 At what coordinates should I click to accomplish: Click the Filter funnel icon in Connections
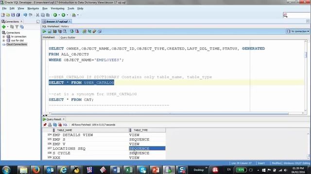coord(17,27)
